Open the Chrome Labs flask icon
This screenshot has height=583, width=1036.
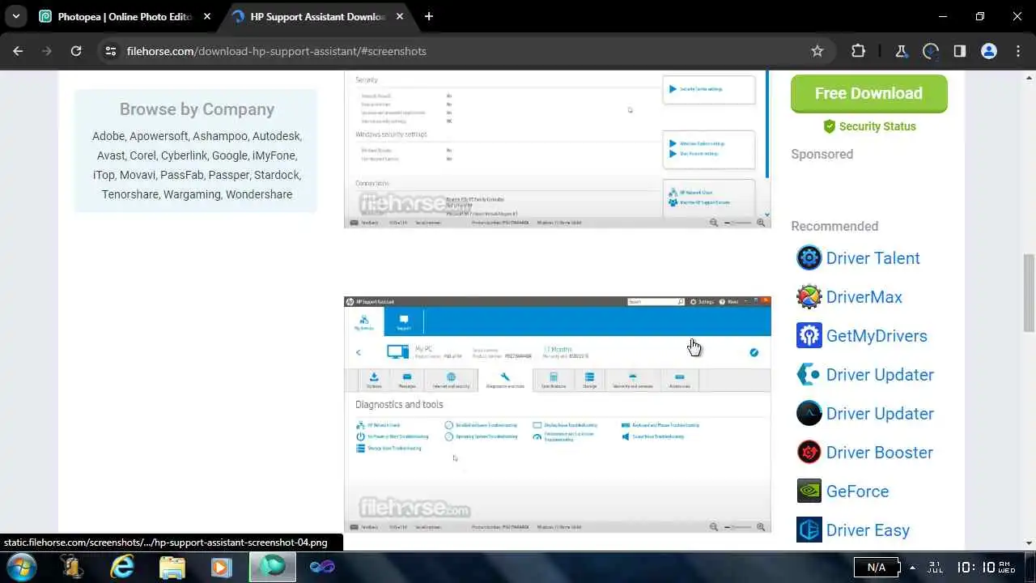(901, 51)
